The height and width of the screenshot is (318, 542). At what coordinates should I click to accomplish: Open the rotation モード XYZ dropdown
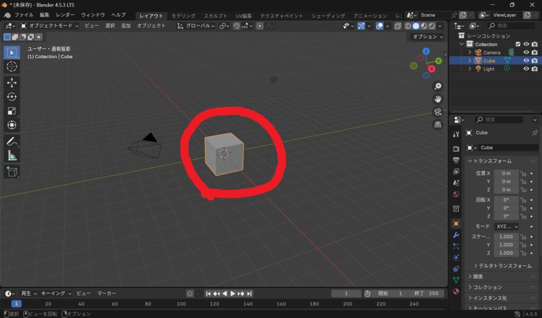pyautogui.click(x=506, y=226)
